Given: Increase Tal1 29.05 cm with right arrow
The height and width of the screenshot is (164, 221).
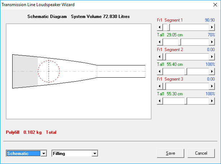Looking at the screenshot, I should coord(212,42).
